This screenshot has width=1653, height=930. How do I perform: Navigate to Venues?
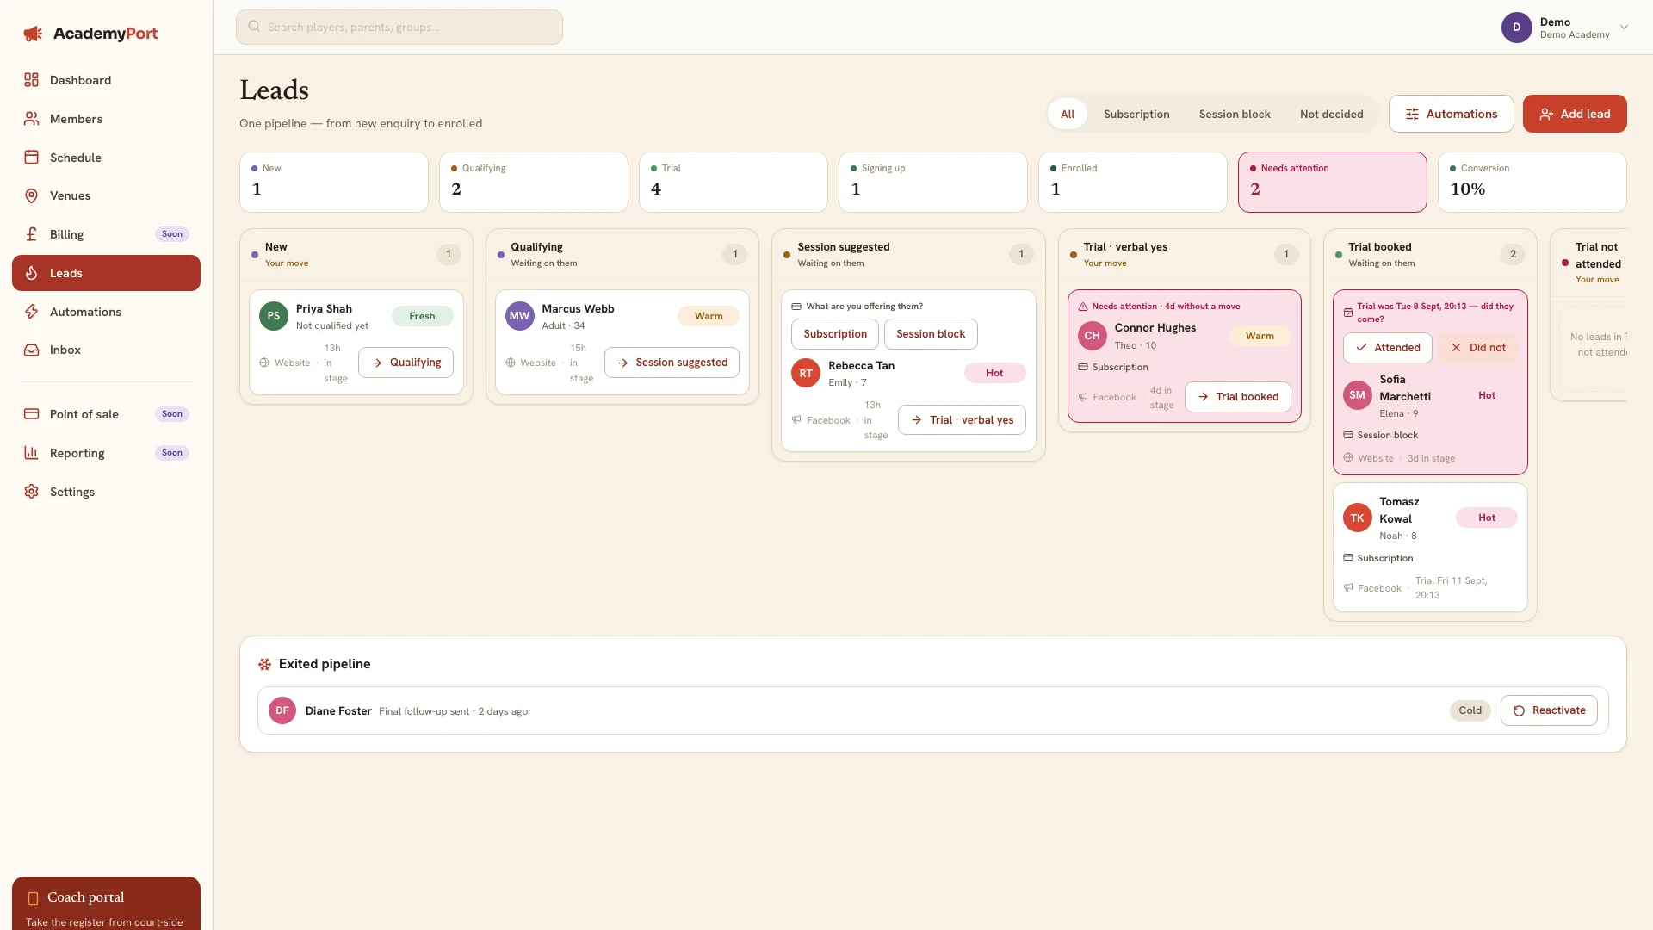pos(106,195)
